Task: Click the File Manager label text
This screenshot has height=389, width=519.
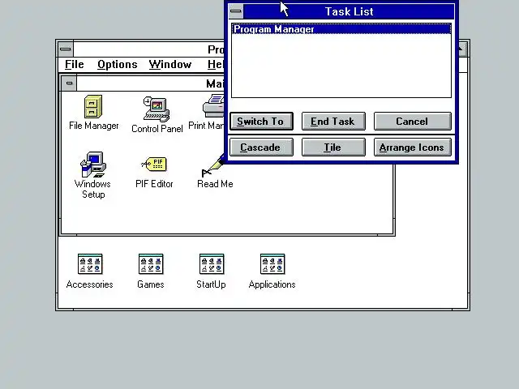Action: (x=94, y=126)
